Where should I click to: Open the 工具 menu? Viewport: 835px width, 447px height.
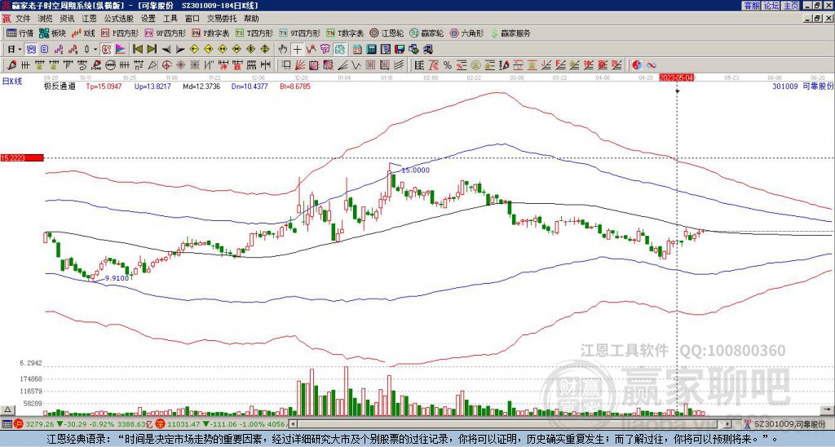pos(170,19)
